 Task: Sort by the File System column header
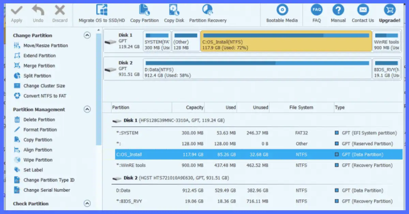tap(301, 107)
